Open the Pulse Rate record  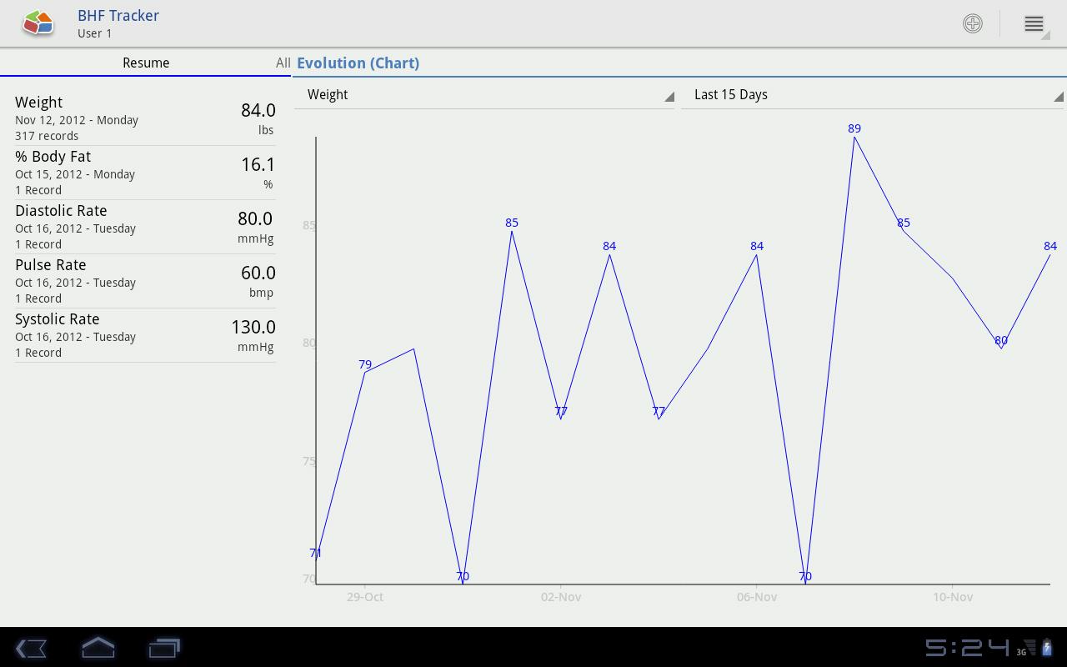click(145, 281)
